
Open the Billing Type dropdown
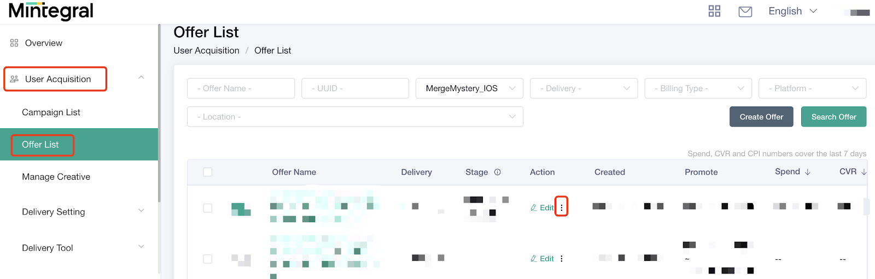point(698,88)
